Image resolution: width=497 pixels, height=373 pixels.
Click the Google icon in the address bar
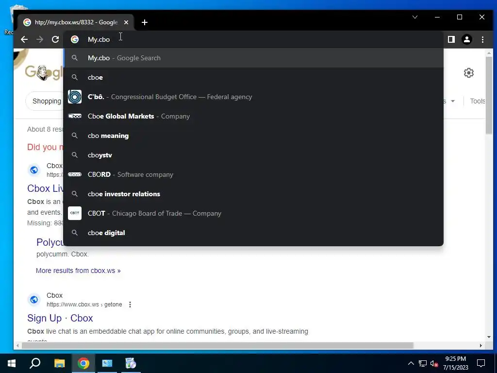(x=75, y=39)
